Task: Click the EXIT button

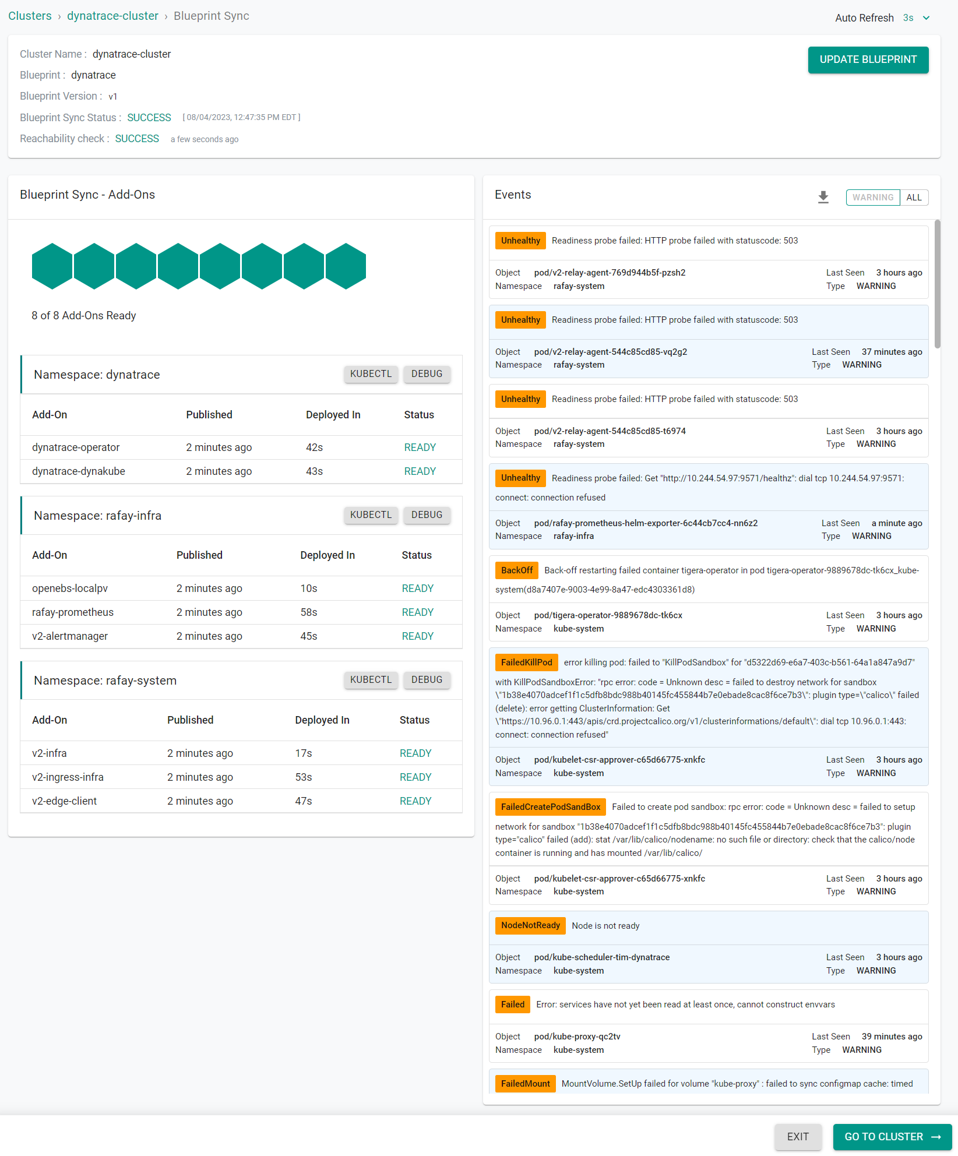Action: (x=798, y=1137)
